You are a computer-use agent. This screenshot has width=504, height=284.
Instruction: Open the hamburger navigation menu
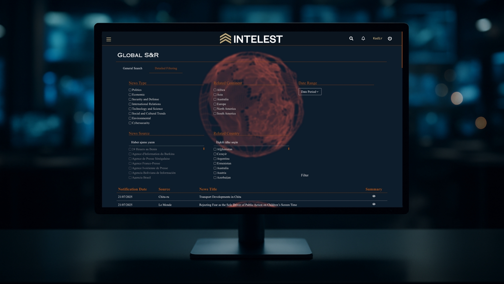coord(109,39)
